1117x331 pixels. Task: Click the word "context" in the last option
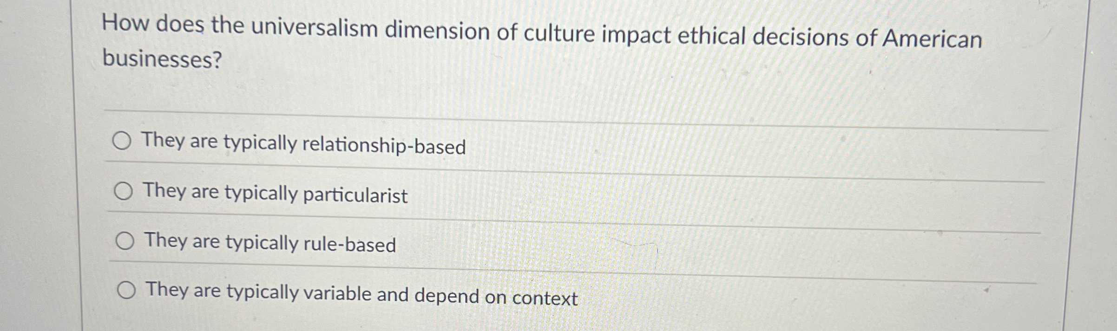point(545,299)
